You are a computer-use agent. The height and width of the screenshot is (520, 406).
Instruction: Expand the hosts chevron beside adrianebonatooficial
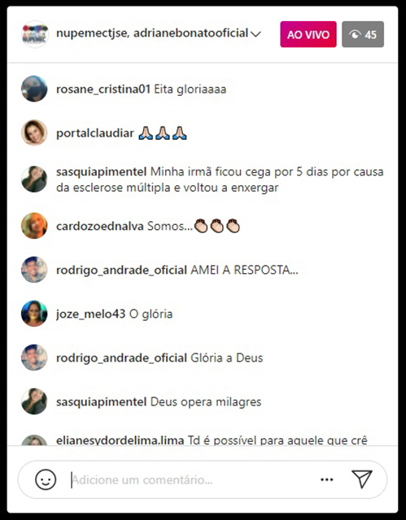255,34
